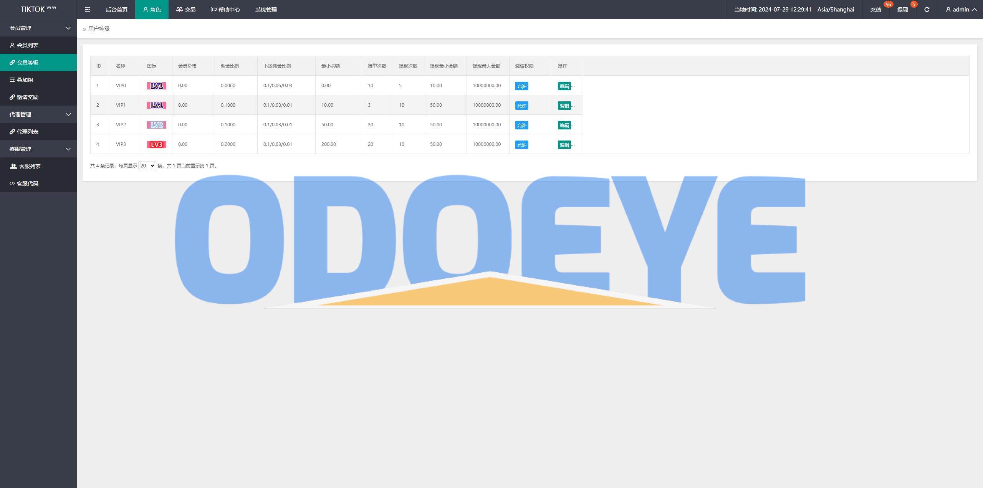Click the LV2 icon in VIP2 row
983x488 pixels.
coord(156,125)
